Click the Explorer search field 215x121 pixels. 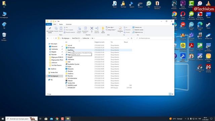[154, 38]
